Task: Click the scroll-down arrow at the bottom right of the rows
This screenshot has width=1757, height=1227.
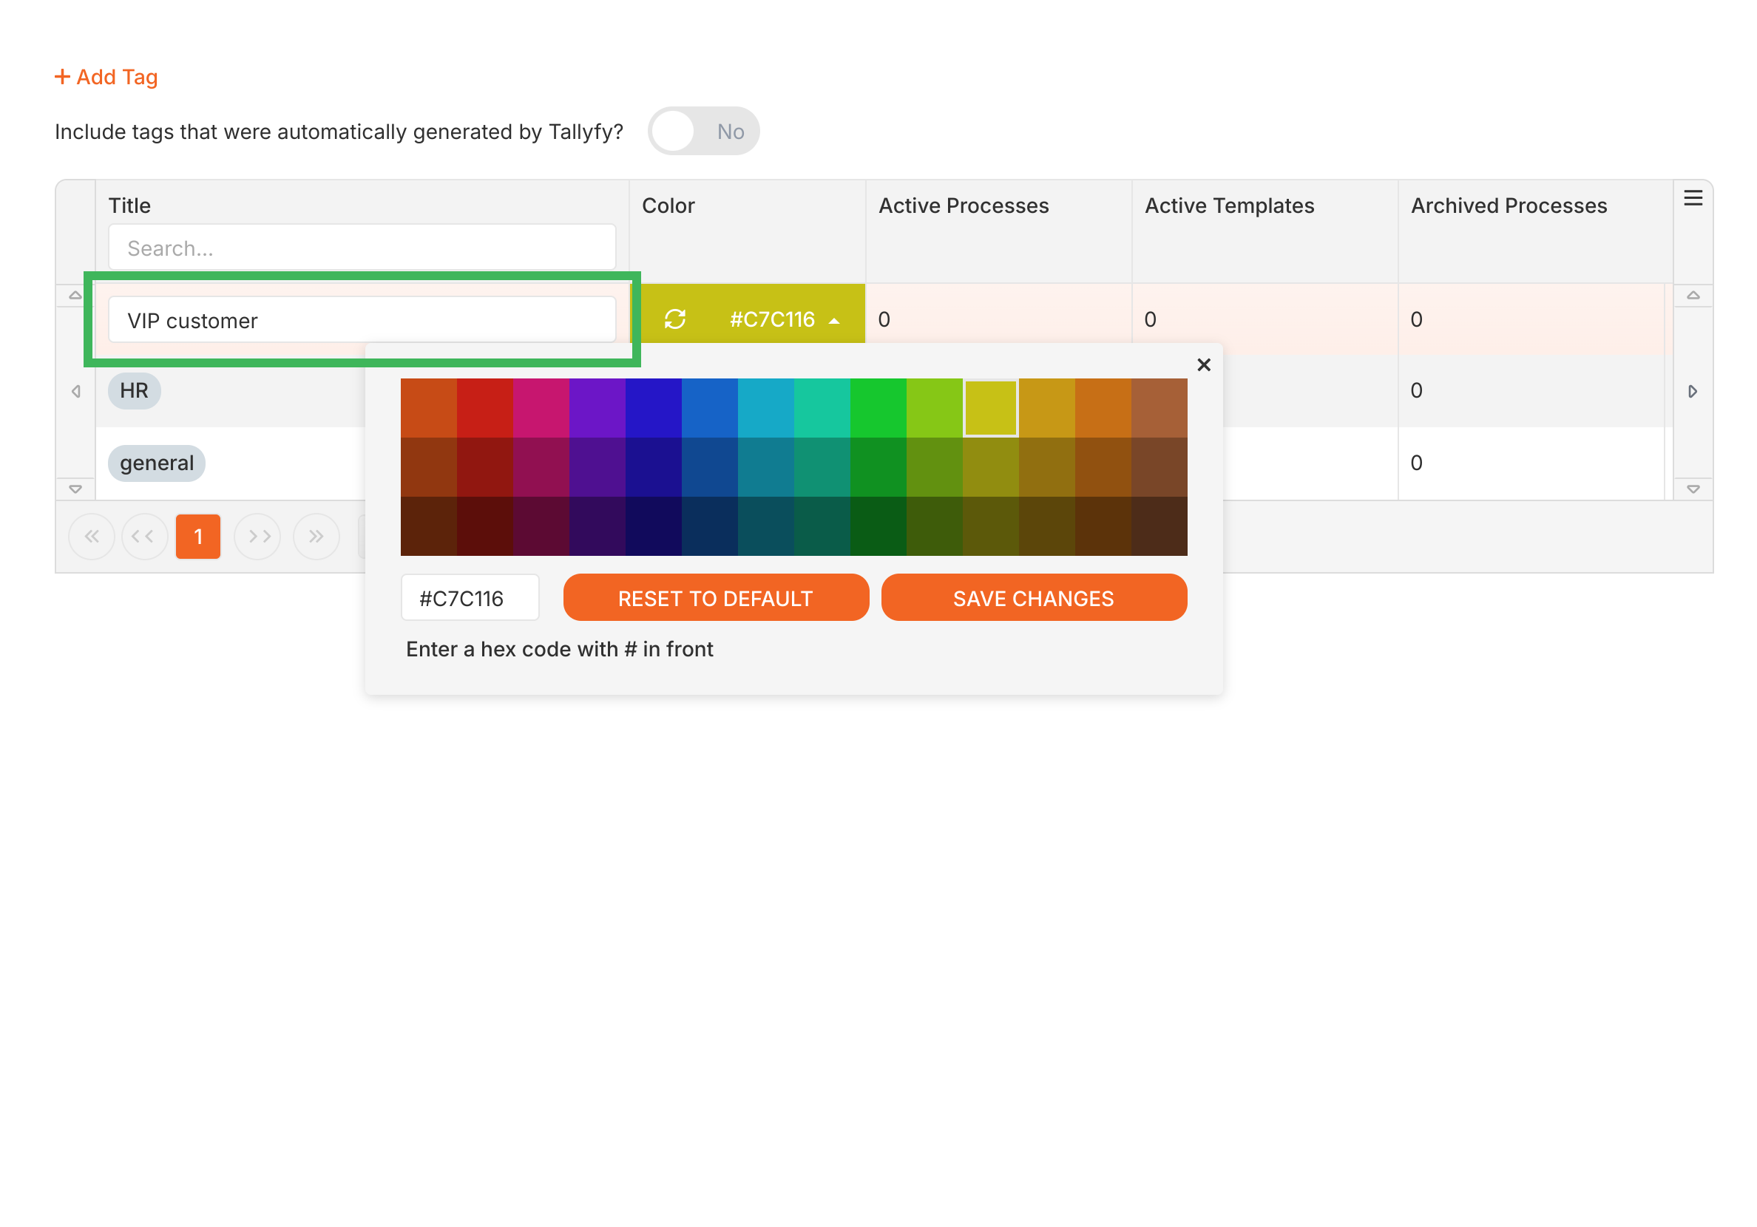Action: (1693, 489)
